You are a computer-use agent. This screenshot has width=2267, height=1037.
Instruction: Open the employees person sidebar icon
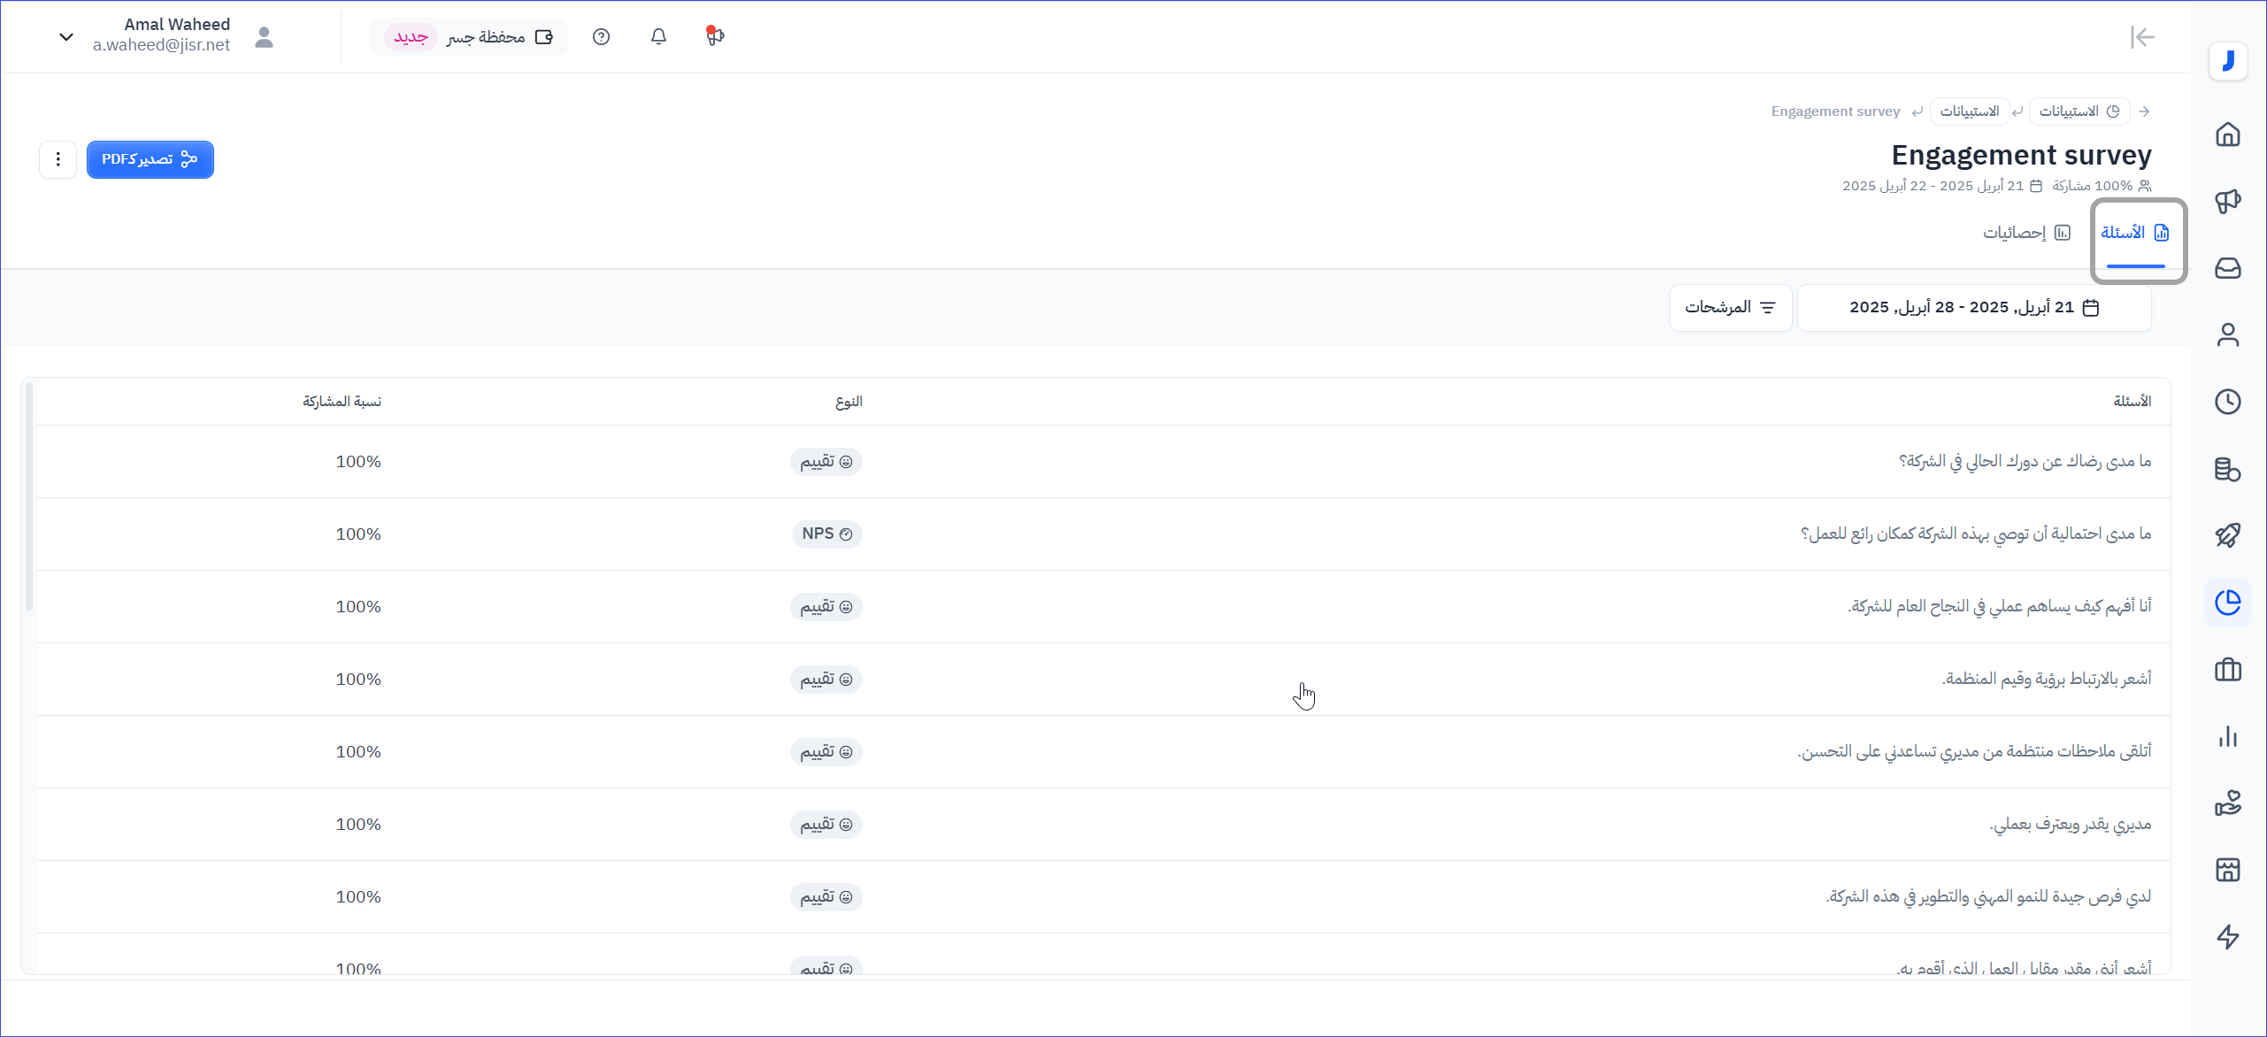(2227, 335)
